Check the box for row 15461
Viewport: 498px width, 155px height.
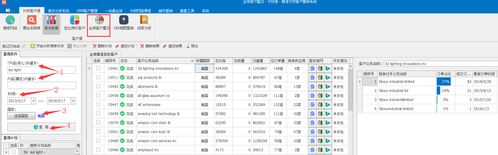98,68
